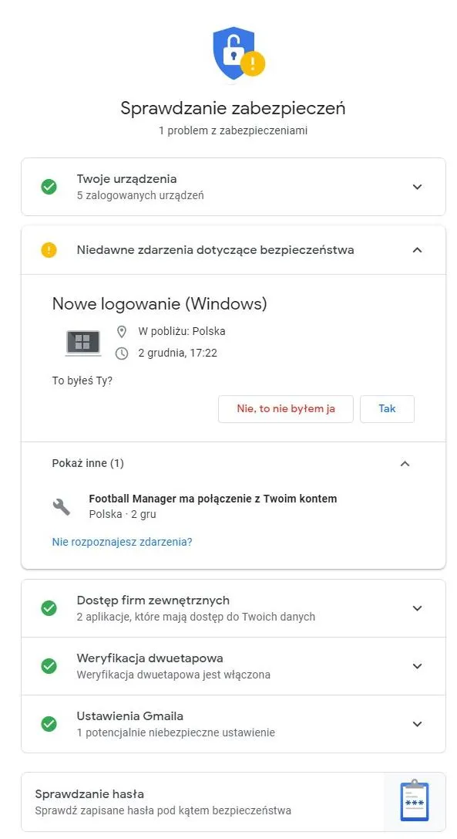Click the green checkmark beside Weryfikacja dwuetapowa
The height and width of the screenshot is (839, 457).
pyautogui.click(x=49, y=666)
